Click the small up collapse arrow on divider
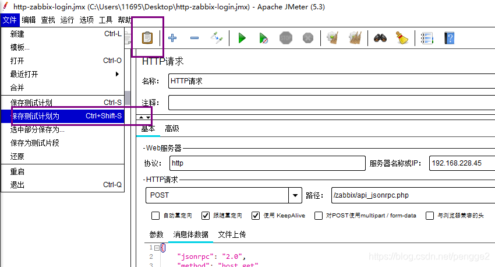 coord(141,117)
